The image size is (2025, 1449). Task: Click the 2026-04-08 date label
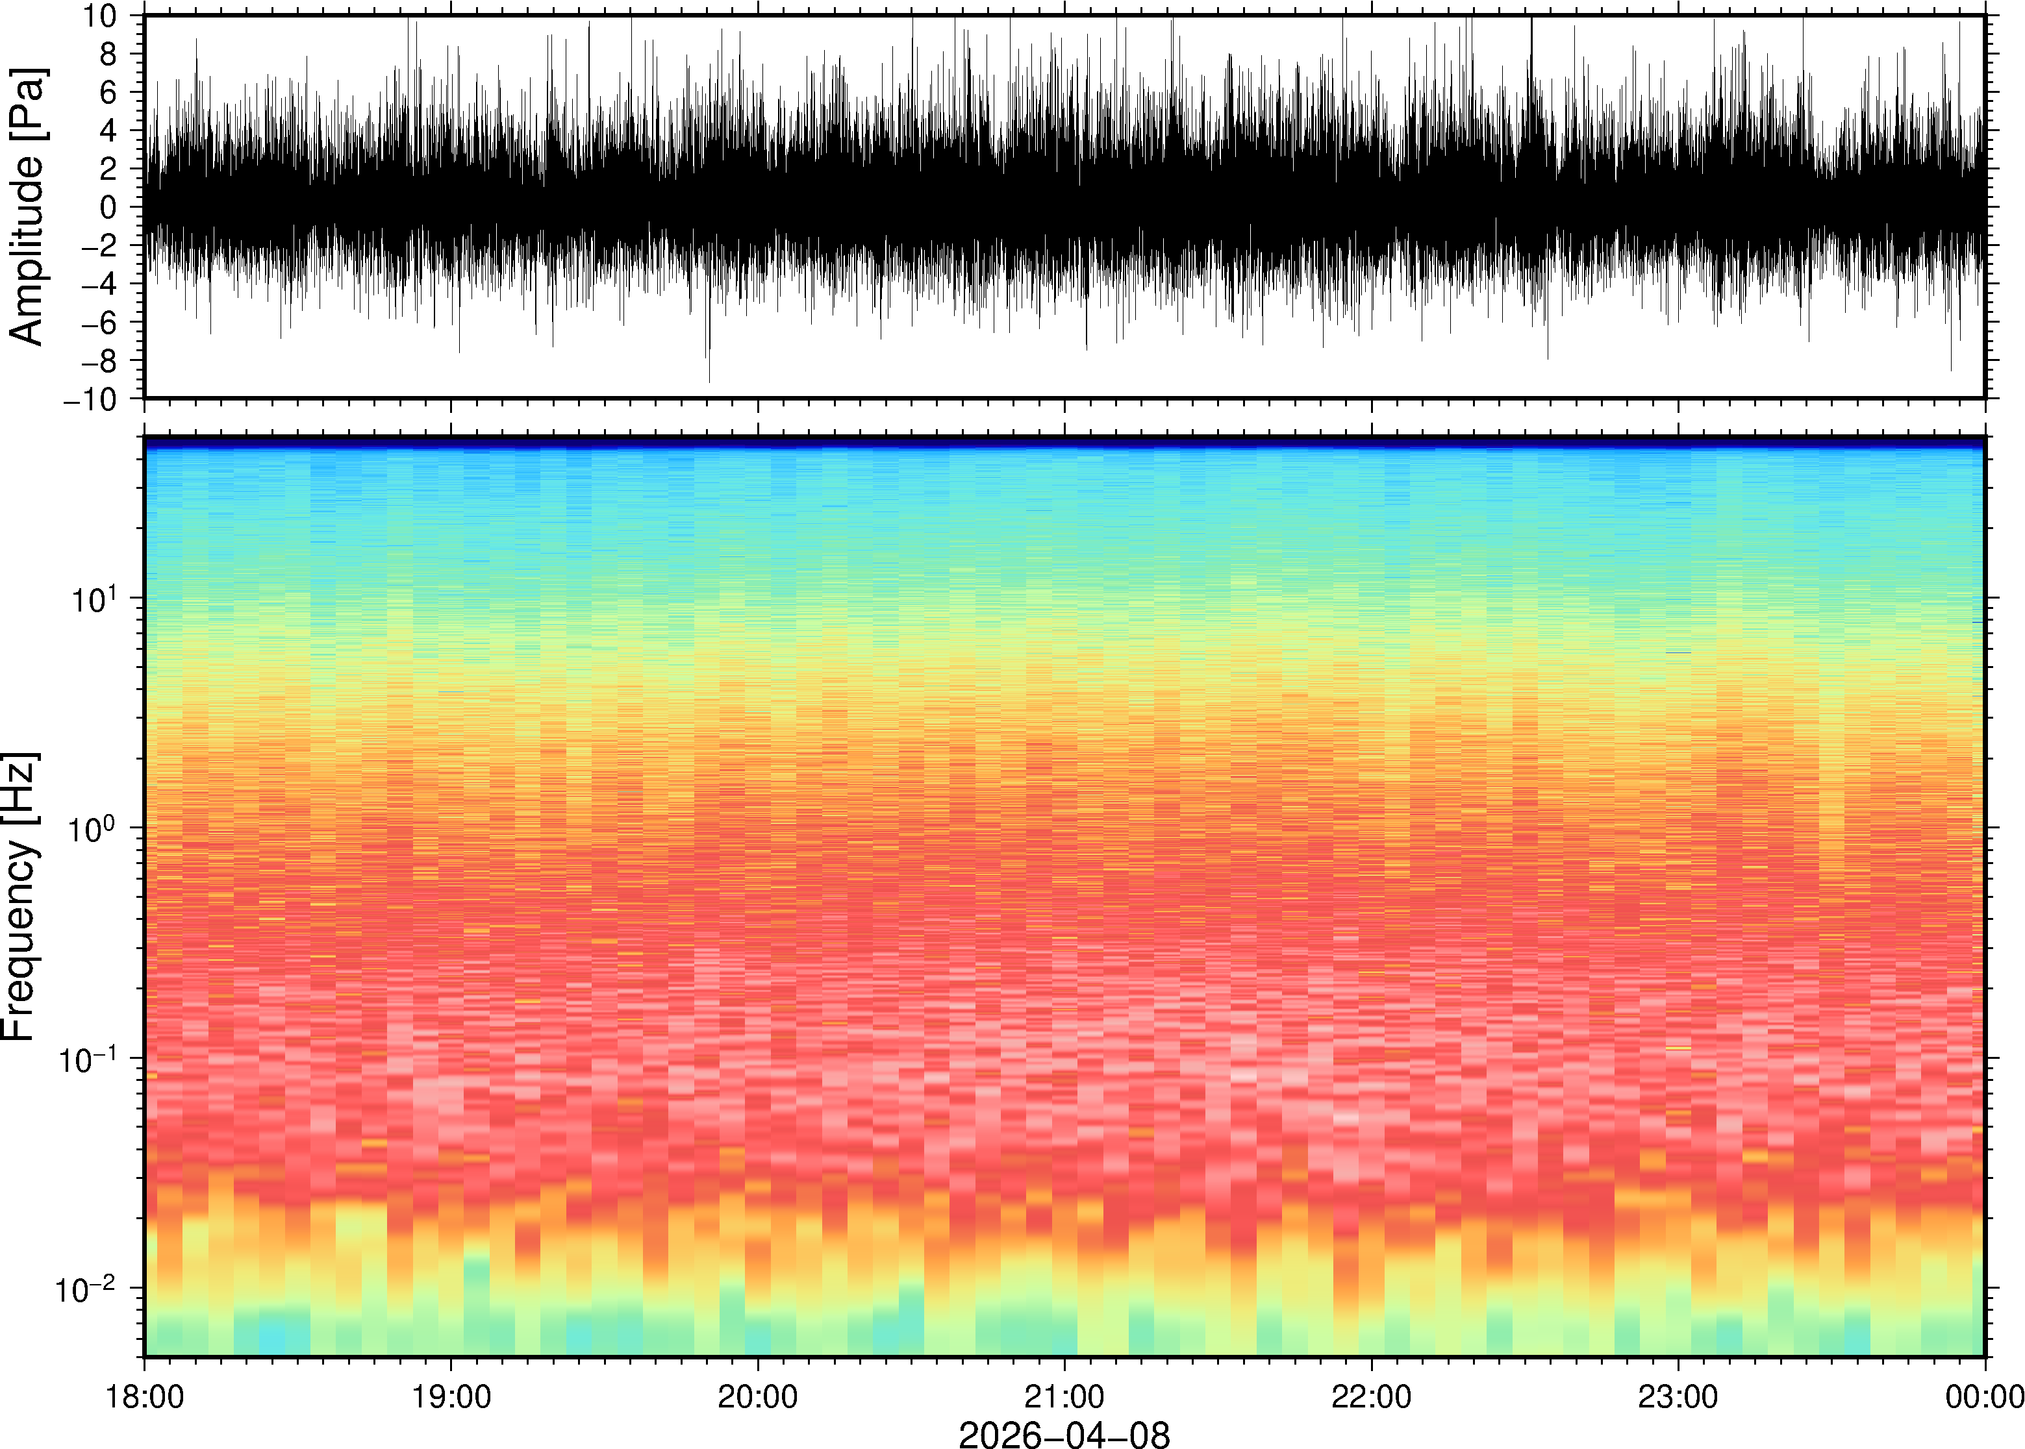click(x=1064, y=1434)
